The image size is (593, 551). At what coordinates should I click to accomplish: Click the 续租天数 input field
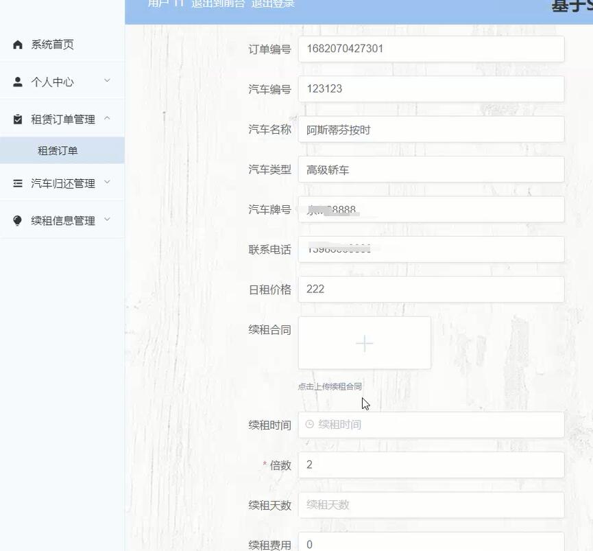[x=431, y=505]
